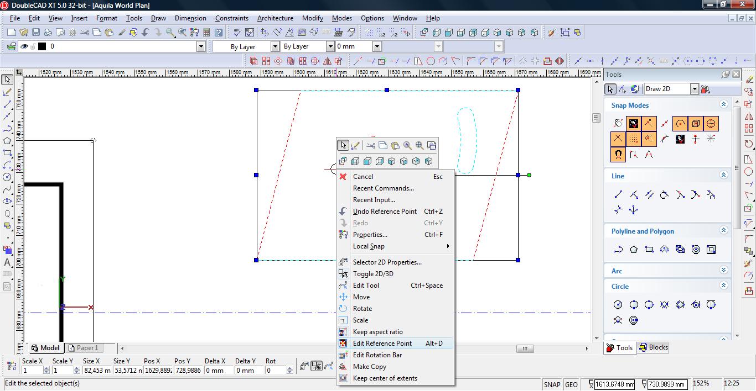This screenshot has width=756, height=391.
Task: Click the black layer color swatch
Action: point(42,46)
